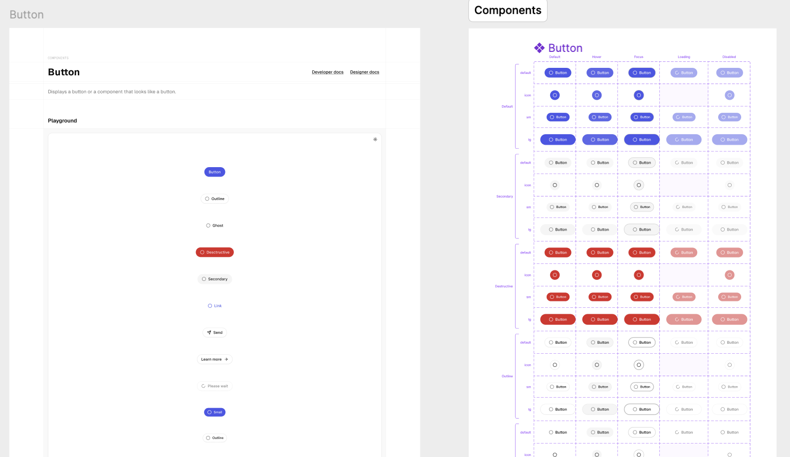Click the Outline button directly below Button

pos(214,199)
